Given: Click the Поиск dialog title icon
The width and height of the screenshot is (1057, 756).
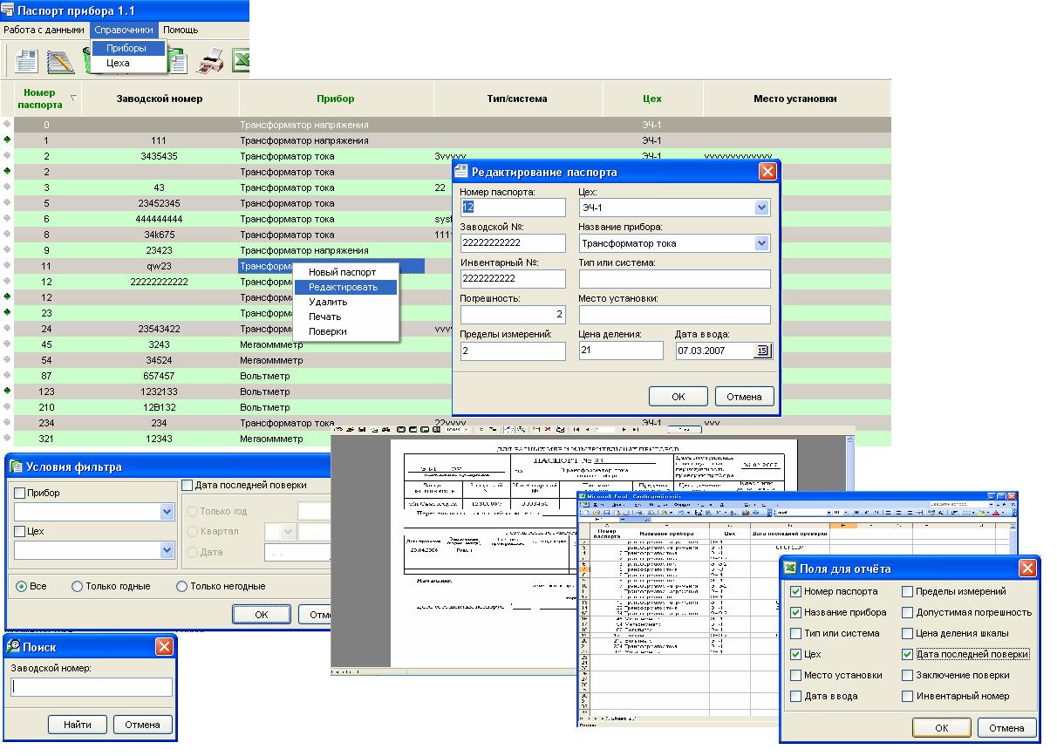Looking at the screenshot, I should pyautogui.click(x=15, y=646).
